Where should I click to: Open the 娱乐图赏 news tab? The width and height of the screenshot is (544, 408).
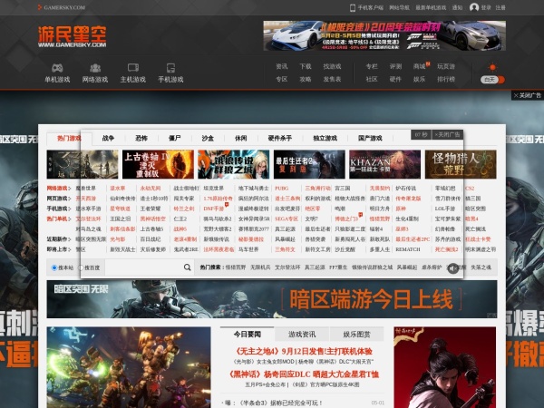point(356,334)
